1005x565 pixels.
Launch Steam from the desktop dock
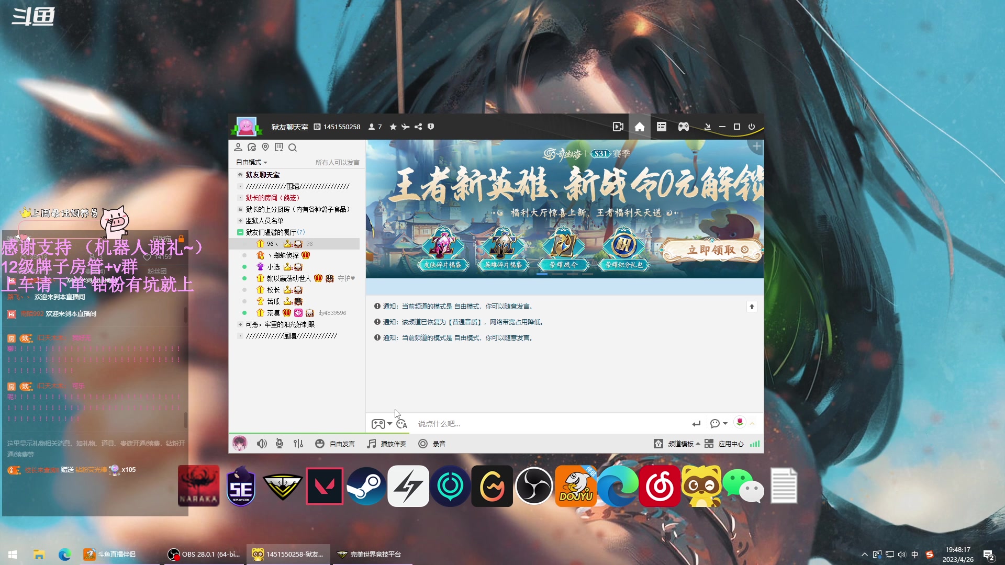(366, 486)
